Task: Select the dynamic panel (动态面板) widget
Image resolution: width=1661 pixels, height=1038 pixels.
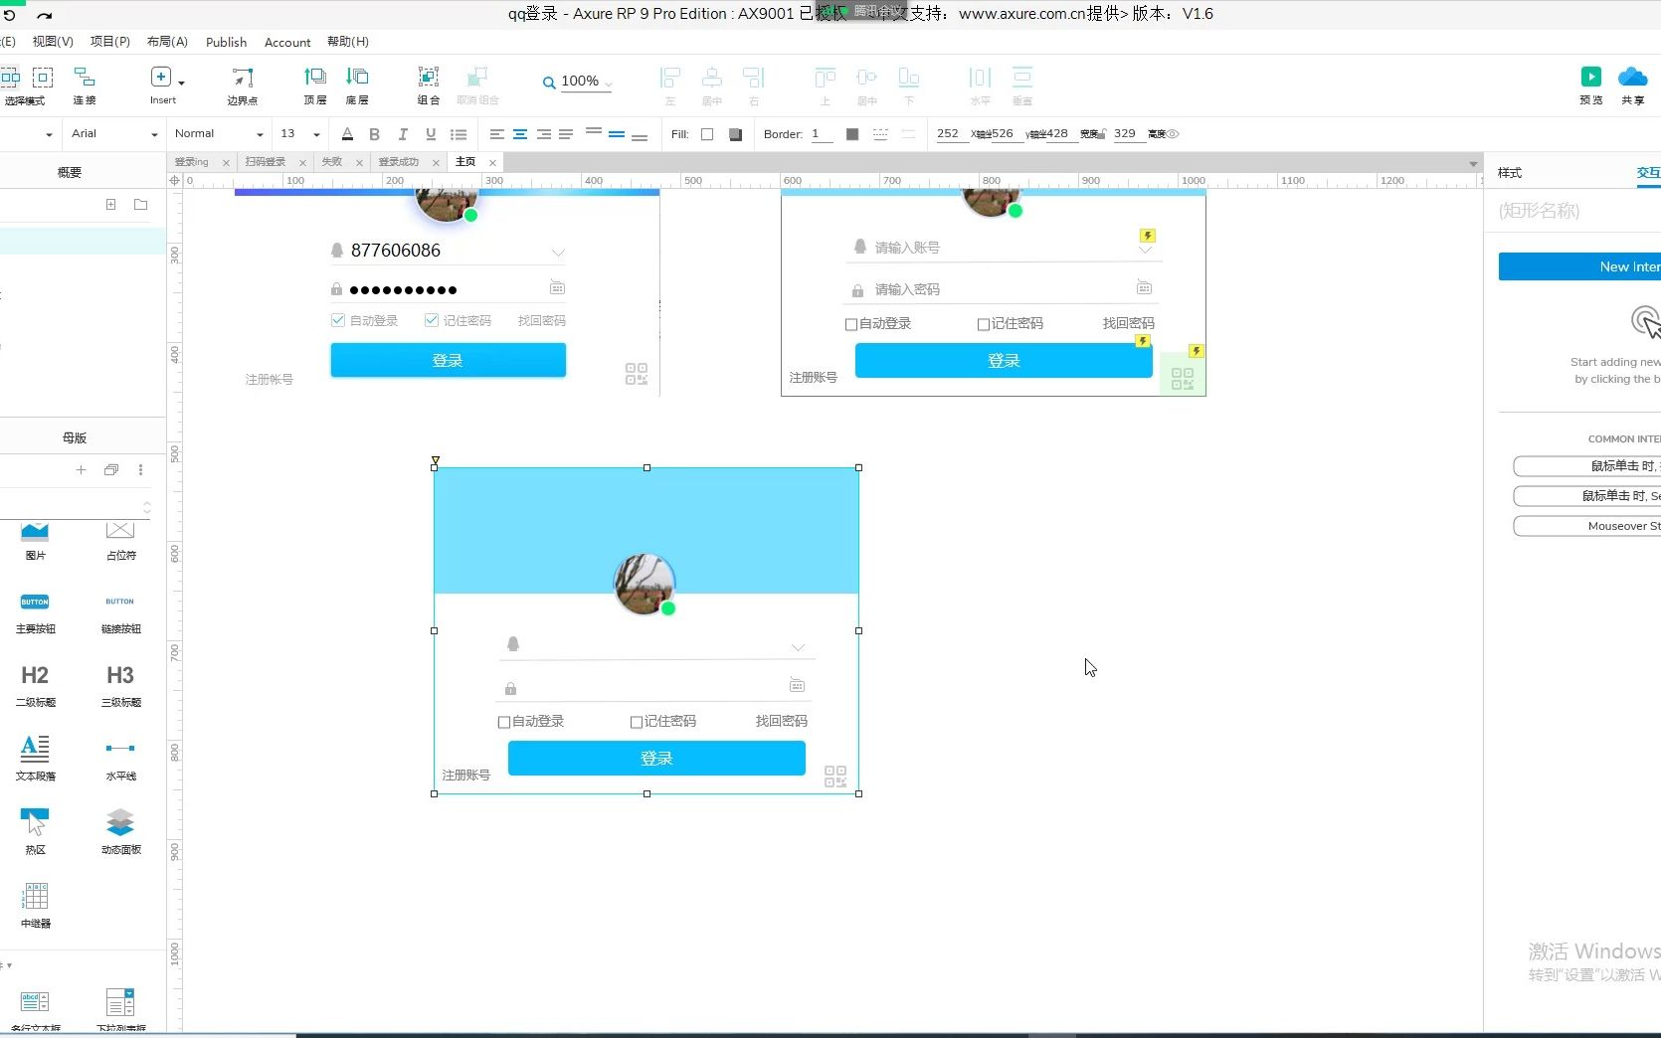Action: (120, 830)
